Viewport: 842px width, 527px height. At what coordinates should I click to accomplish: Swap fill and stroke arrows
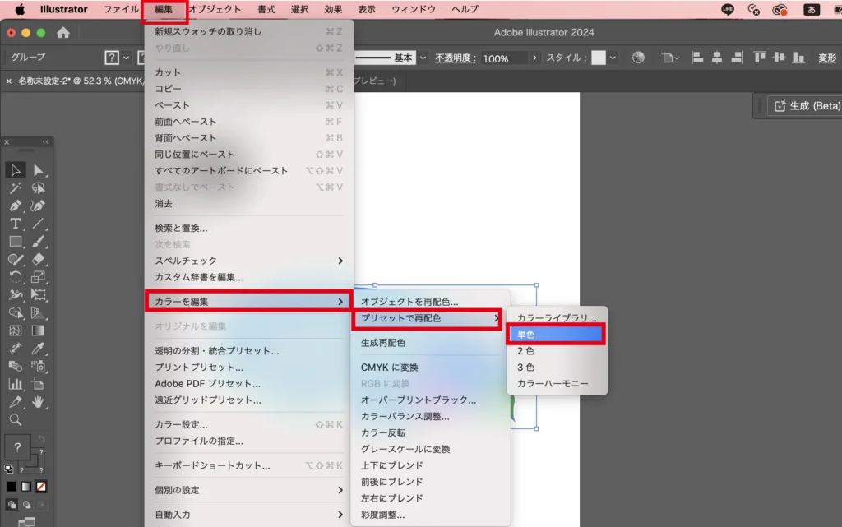point(42,439)
